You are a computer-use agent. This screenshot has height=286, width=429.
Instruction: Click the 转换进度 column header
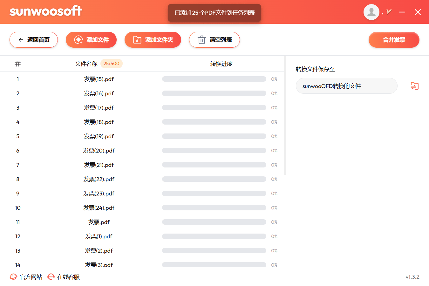pos(221,64)
